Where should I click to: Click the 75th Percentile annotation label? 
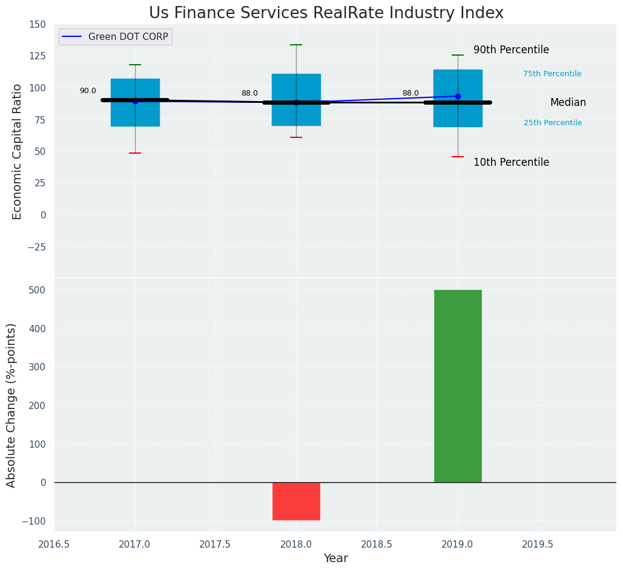552,74
